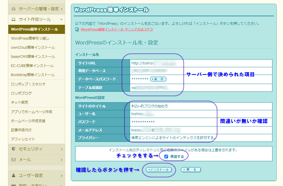Click the server management printer icon
Image resolution: width=283 pixels, height=186 pixels.
(x=13, y=9)
